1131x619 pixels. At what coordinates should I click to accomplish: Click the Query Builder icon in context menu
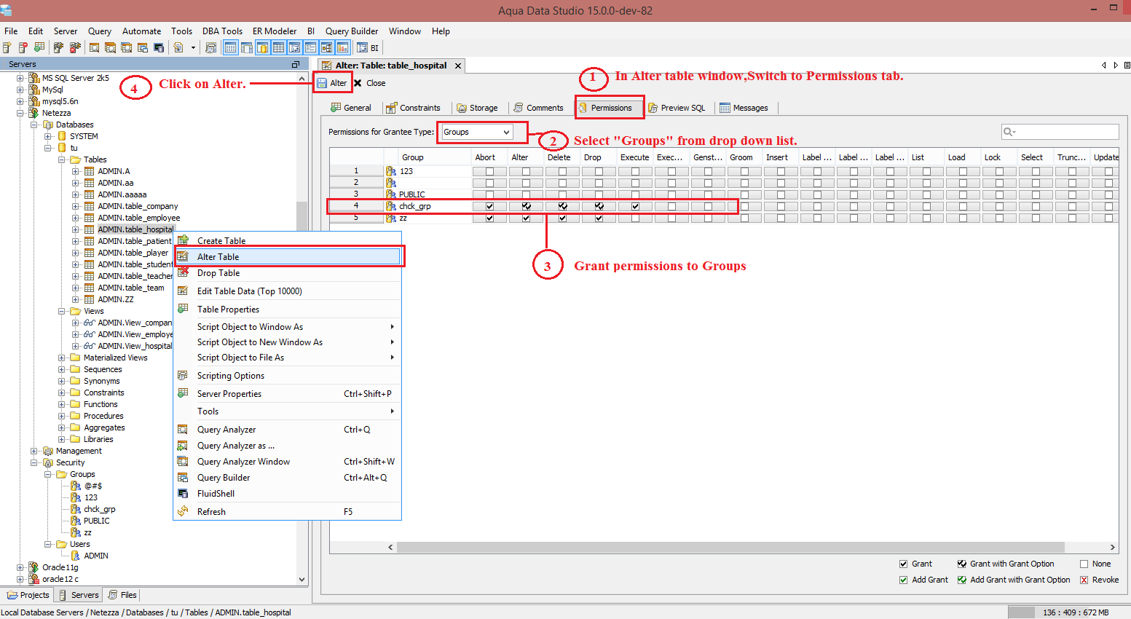click(184, 478)
